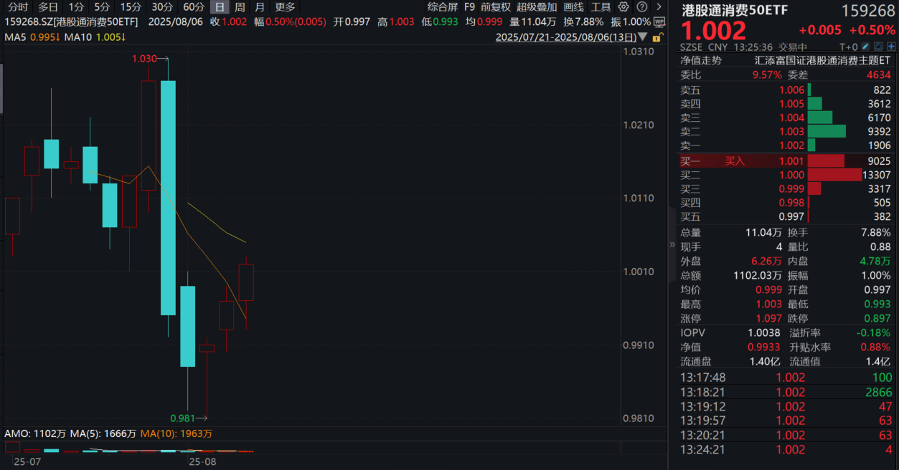Click the WP monitor icon
Viewport: 899px width, 470px height.
(659, 21)
